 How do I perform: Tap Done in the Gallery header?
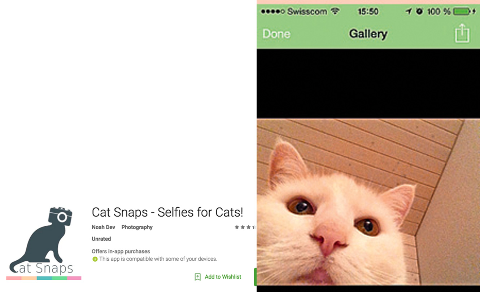point(276,34)
